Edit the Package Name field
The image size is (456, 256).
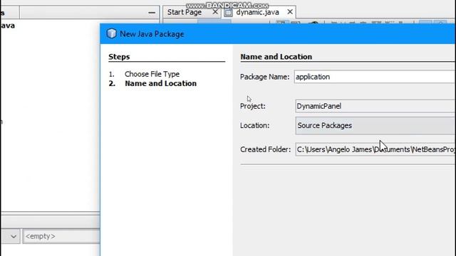375,77
